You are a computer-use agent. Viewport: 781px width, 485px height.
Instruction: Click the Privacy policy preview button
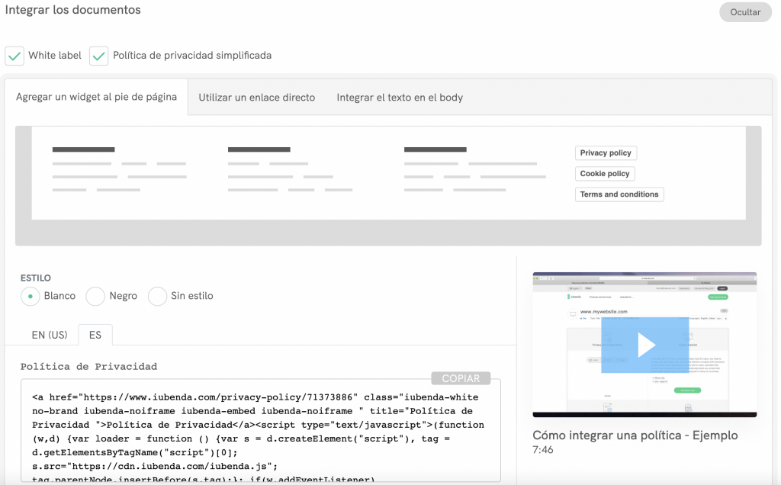click(606, 153)
